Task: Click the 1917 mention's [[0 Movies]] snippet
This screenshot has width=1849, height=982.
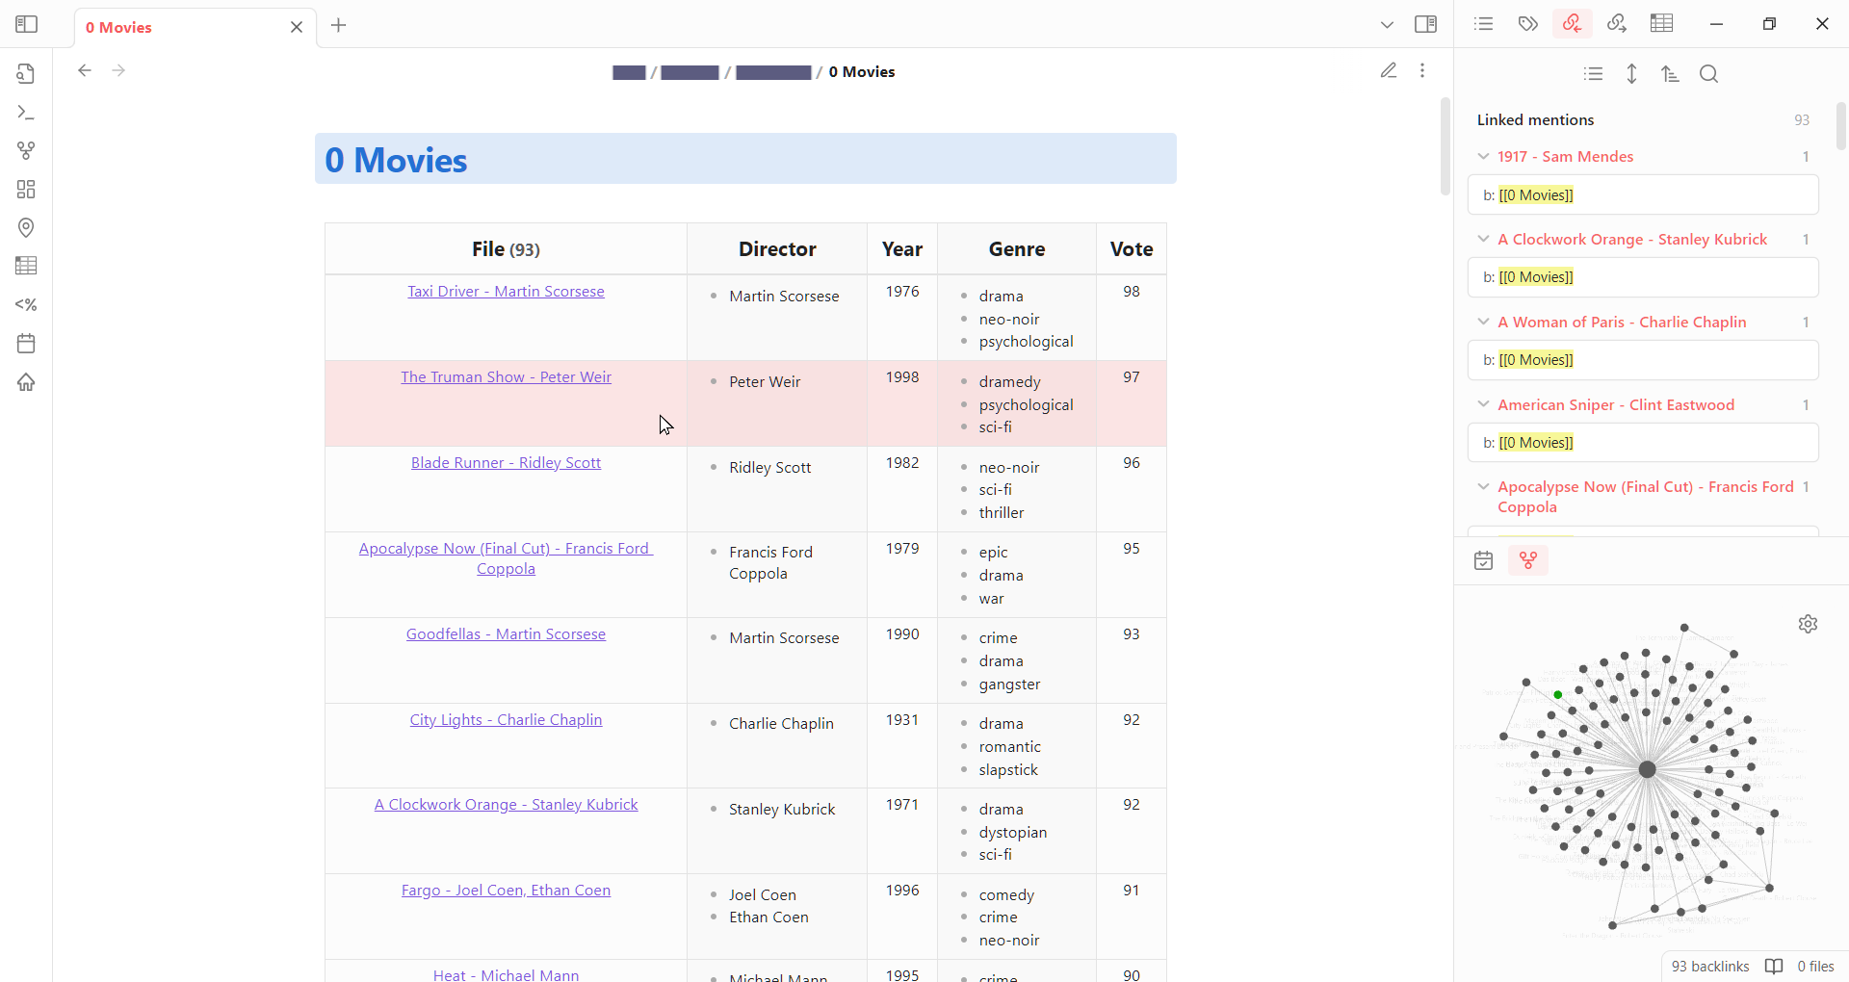Action: [1643, 195]
